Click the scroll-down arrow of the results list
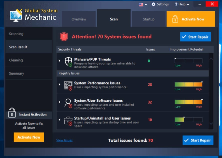Image resolution: width=222 pixels, height=158 pixels. [211, 123]
